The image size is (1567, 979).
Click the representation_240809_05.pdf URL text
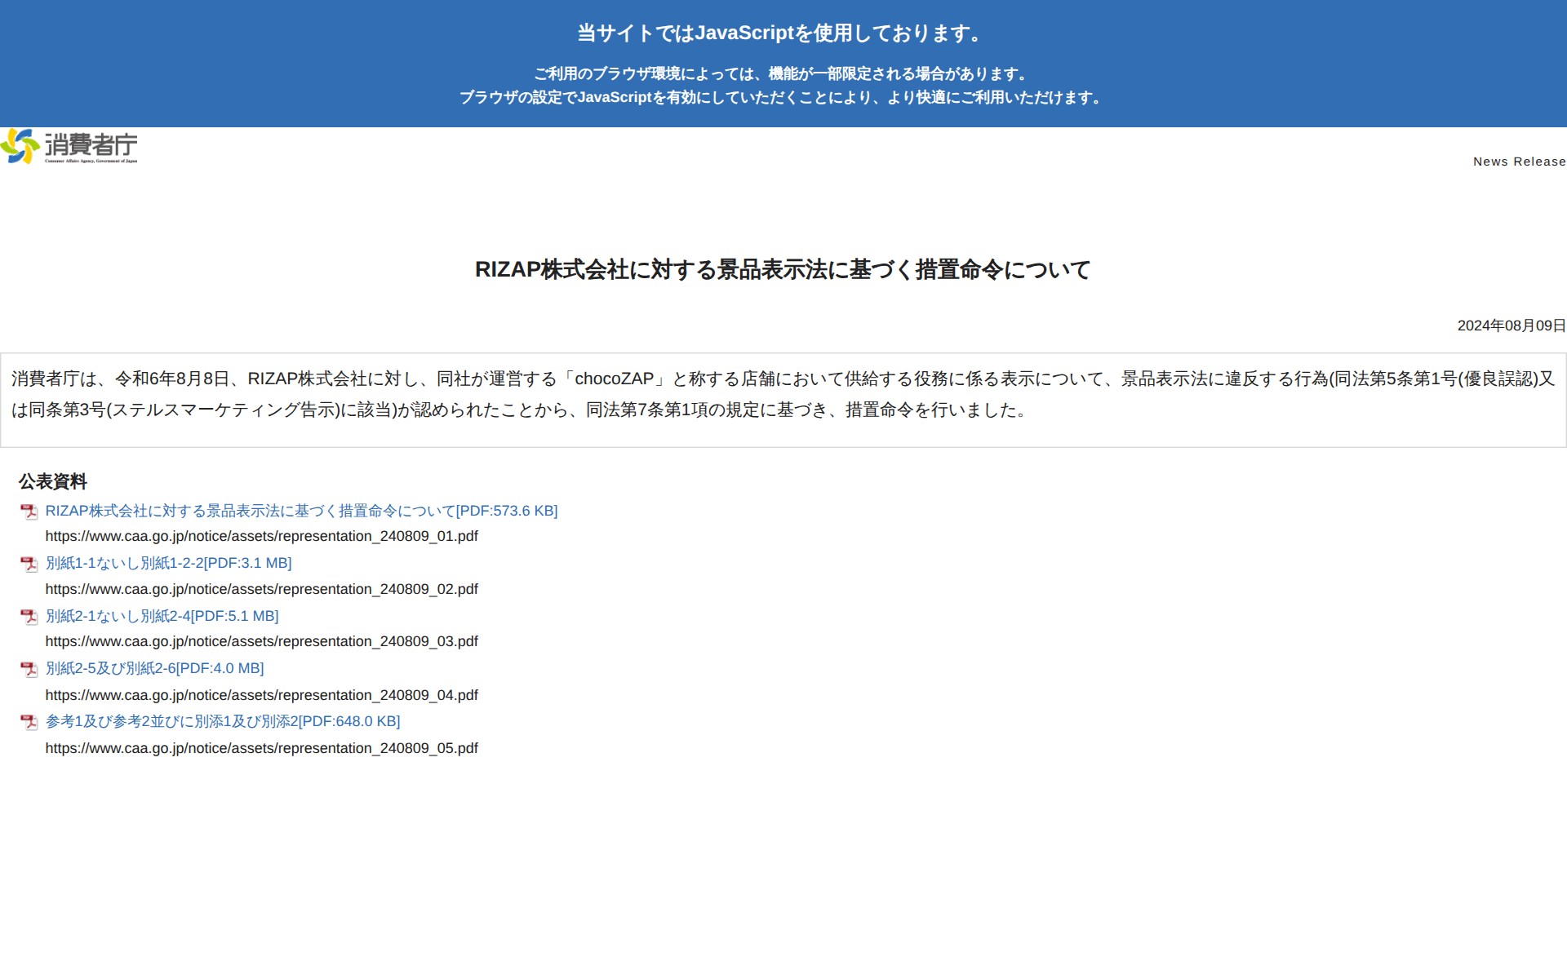click(261, 748)
